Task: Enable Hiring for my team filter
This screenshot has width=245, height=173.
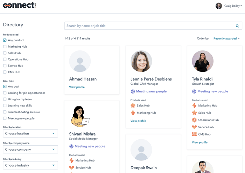Action: 5,99
